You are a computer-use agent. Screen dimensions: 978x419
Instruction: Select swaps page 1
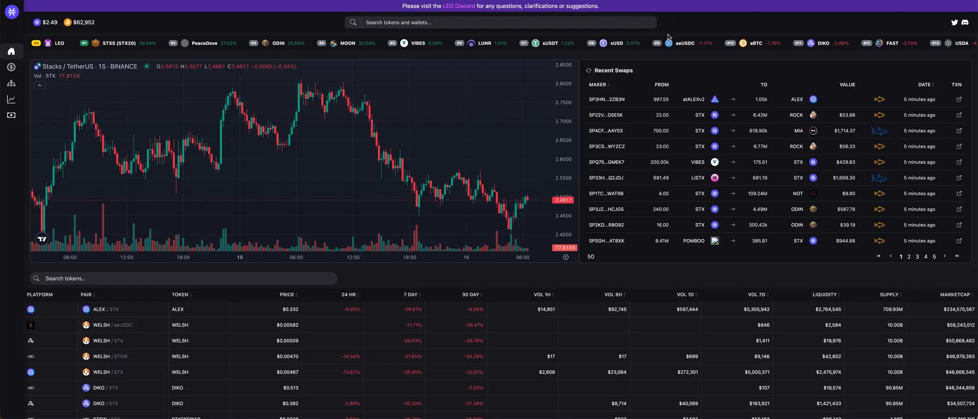(x=901, y=257)
